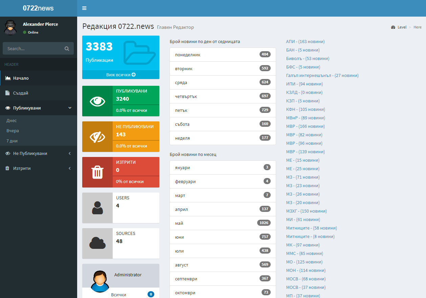Click the orange crossed-eye icon tile
The width and height of the screenshot is (426, 298).
click(x=97, y=137)
